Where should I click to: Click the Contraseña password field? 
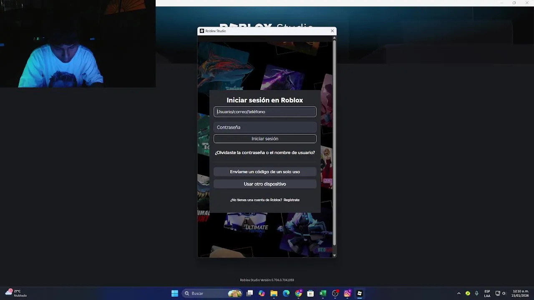[265, 127]
